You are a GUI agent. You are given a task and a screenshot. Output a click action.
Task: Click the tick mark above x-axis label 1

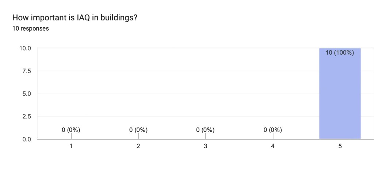pyautogui.click(x=71, y=136)
